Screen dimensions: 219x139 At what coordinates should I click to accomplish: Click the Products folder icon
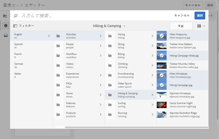(x=58, y=115)
